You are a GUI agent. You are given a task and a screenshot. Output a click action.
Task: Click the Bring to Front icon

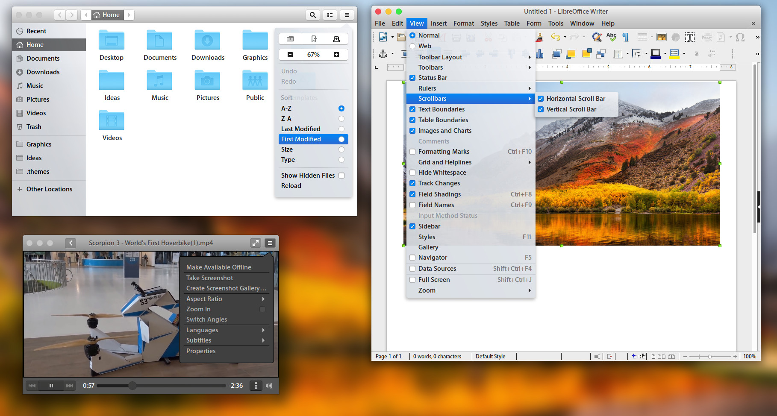point(556,54)
